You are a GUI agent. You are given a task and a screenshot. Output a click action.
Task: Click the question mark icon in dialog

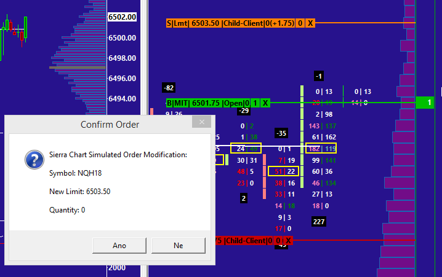pyautogui.click(x=34, y=160)
